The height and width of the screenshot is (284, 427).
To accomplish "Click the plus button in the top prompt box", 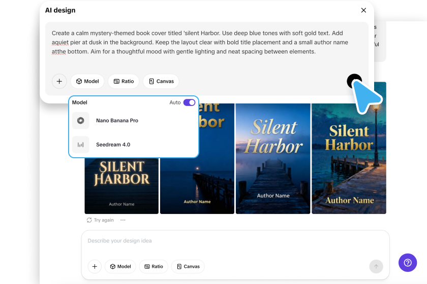I will pyautogui.click(x=59, y=81).
